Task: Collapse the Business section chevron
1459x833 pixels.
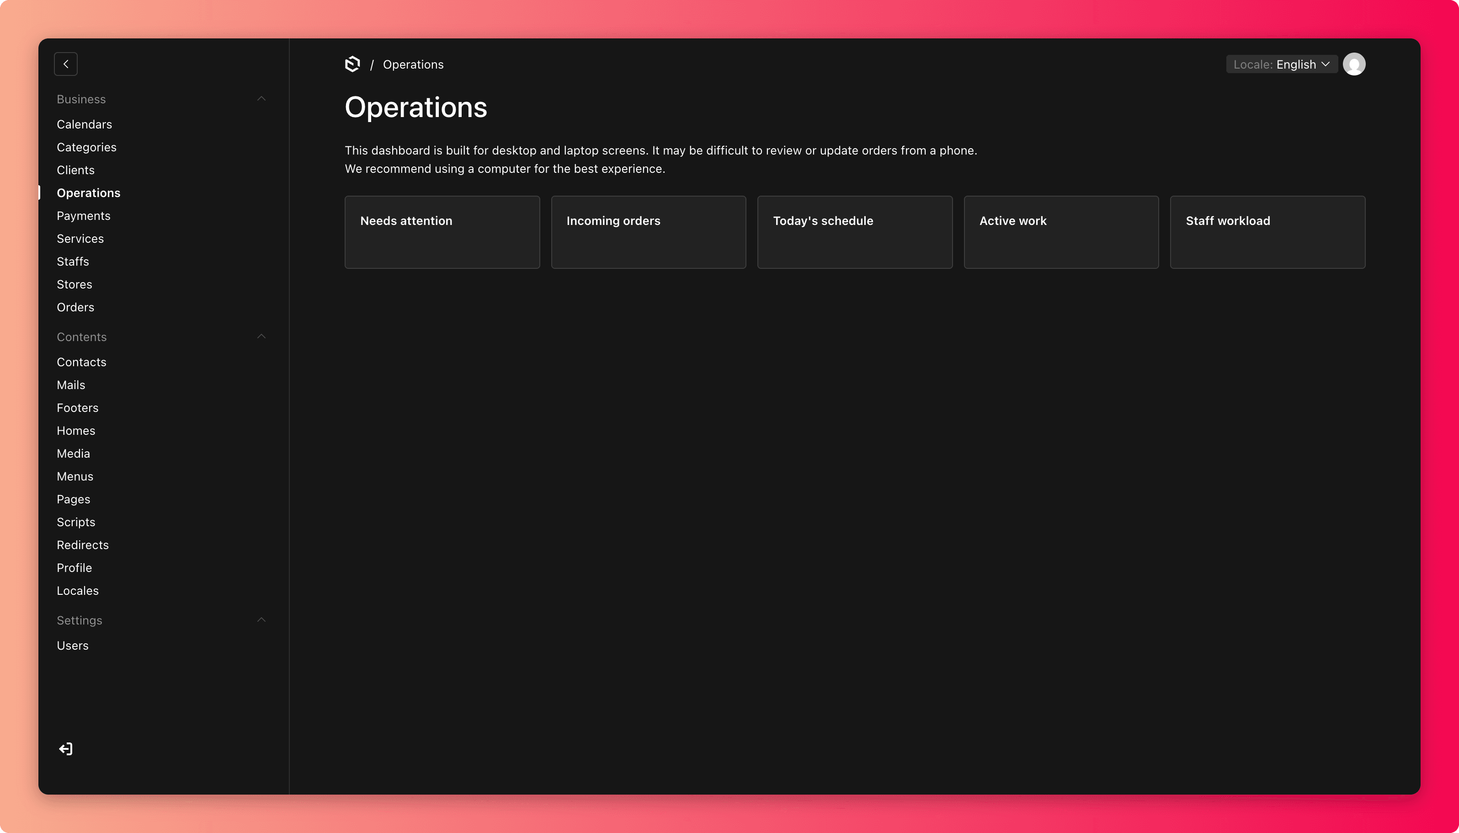Action: (x=261, y=99)
